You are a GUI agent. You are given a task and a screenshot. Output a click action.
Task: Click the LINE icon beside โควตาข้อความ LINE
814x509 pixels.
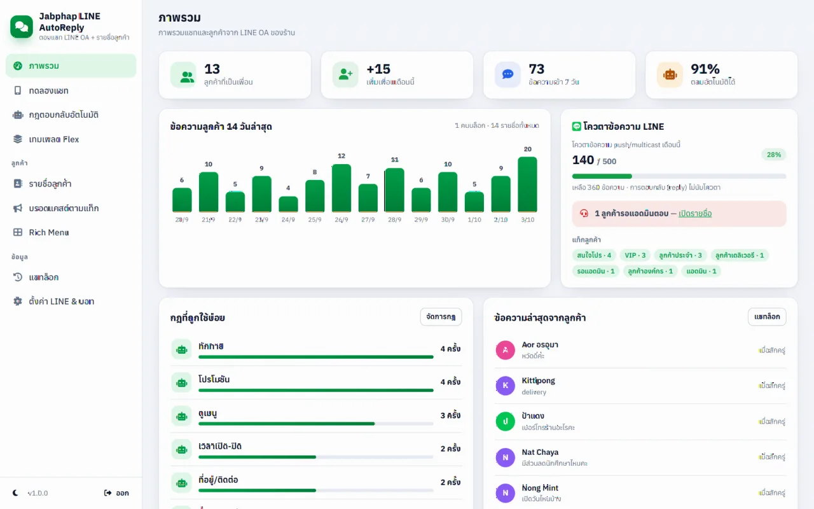point(577,127)
